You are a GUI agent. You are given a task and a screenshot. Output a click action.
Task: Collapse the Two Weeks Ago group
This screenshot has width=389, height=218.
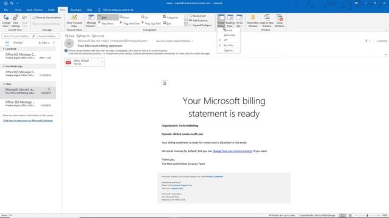(x=4, y=67)
